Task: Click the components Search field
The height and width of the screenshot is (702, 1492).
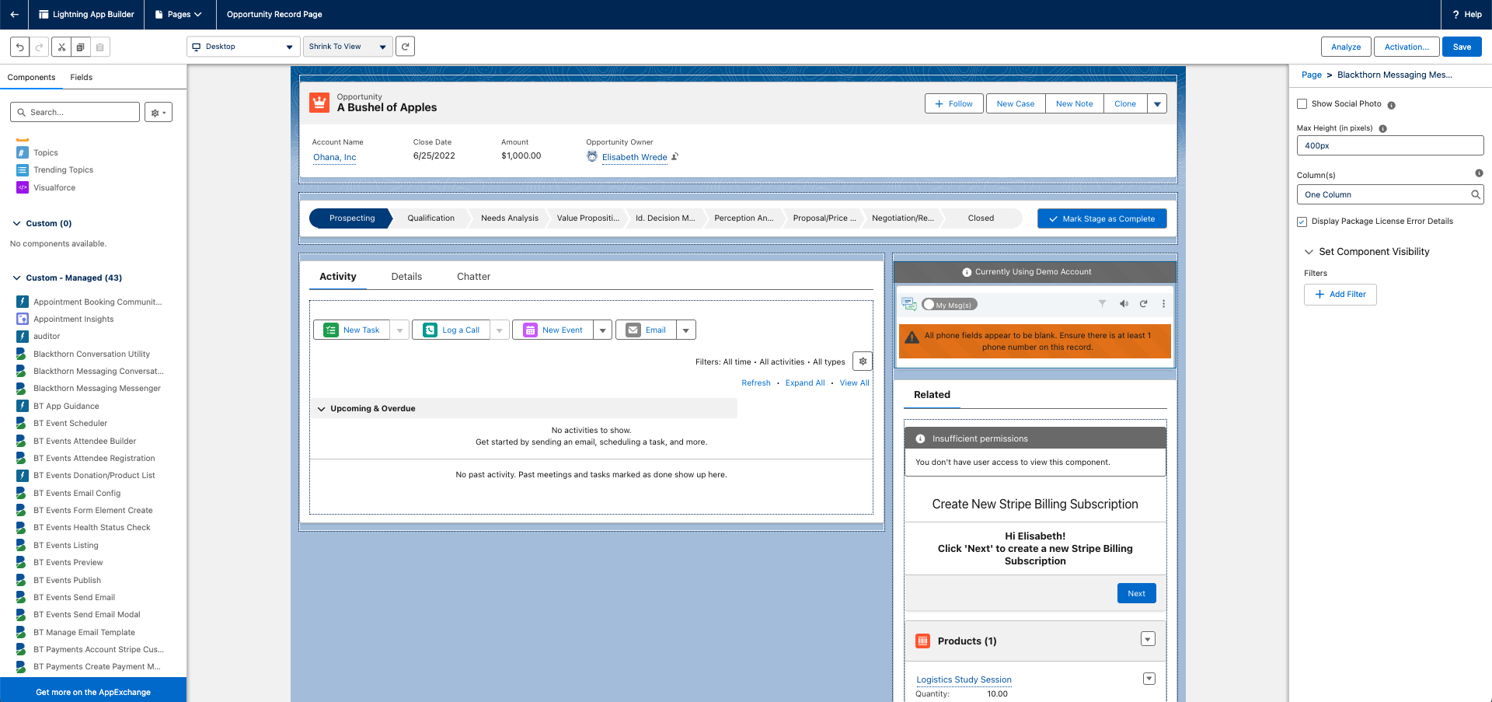Action: coord(75,112)
